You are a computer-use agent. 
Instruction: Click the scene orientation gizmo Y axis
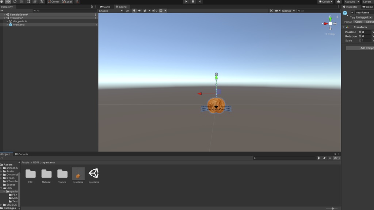(330, 19)
